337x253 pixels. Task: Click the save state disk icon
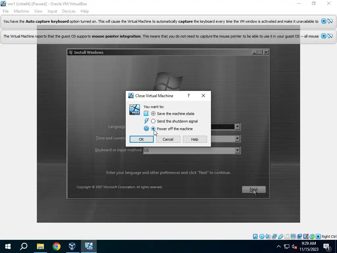click(146, 113)
